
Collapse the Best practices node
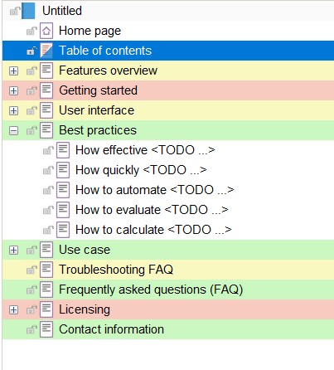pyautogui.click(x=13, y=130)
